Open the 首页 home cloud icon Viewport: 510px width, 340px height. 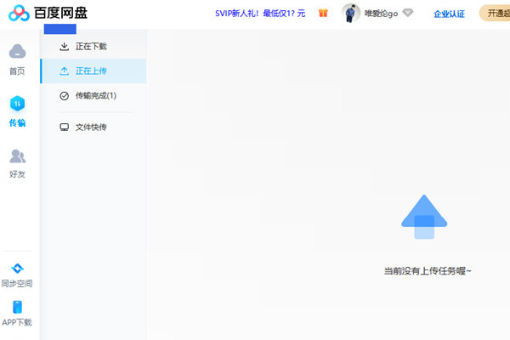tap(17, 51)
